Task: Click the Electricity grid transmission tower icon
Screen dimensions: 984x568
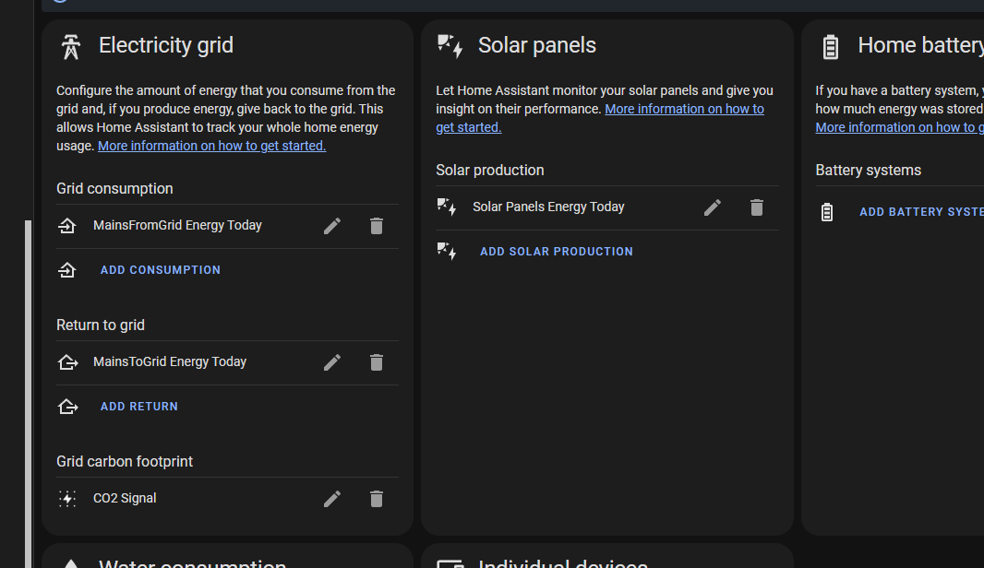Action: [71, 46]
